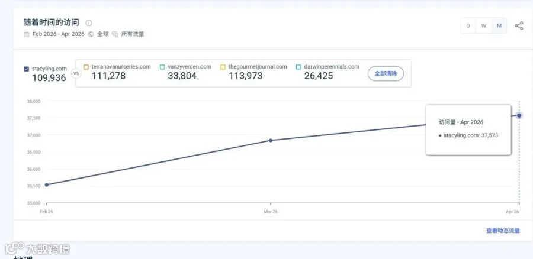Click the device icon before 所有流量
533x259 pixels.
click(115, 34)
